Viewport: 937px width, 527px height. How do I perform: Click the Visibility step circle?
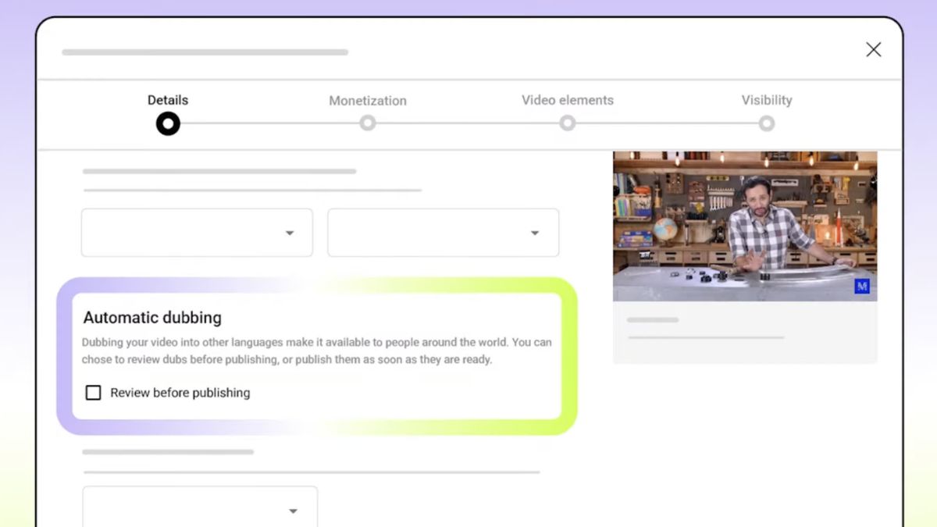pos(767,123)
